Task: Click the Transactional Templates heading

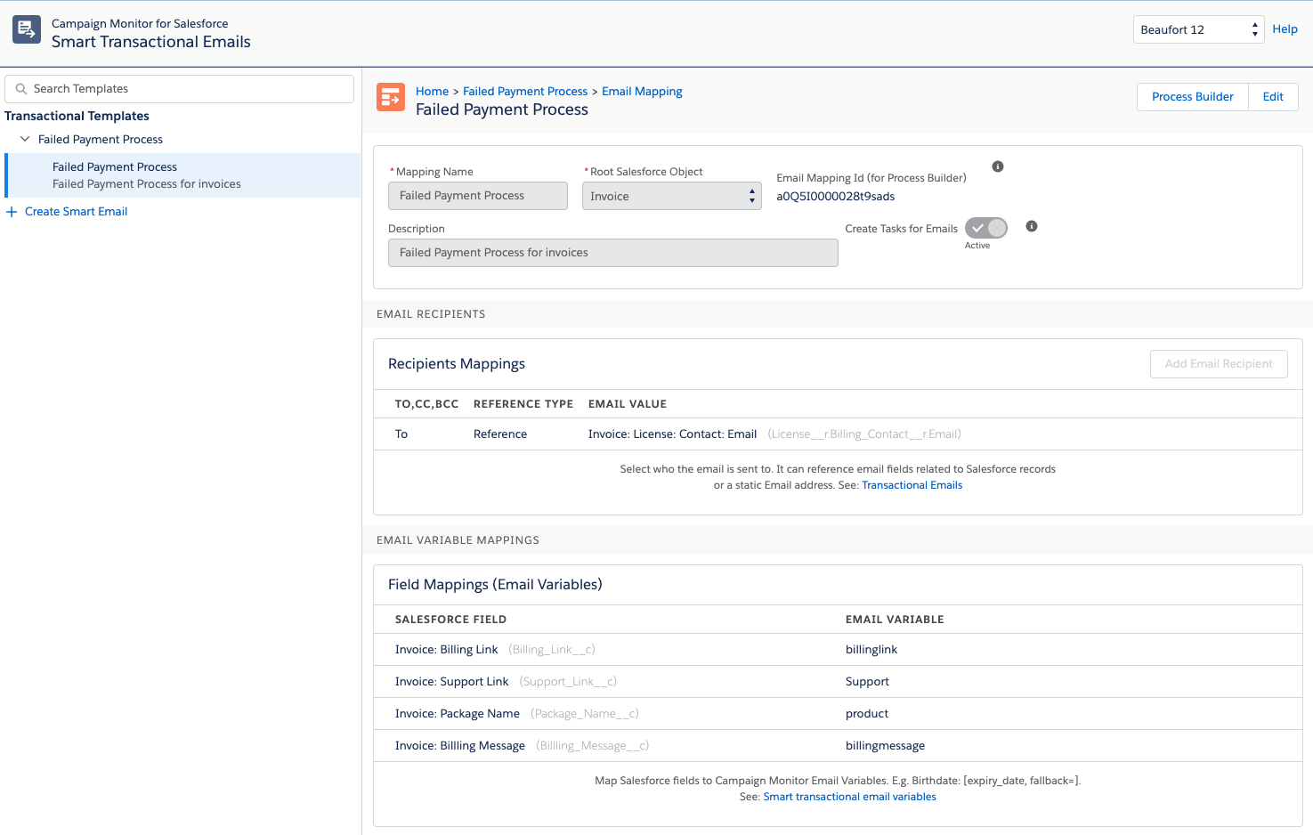Action: tap(77, 116)
